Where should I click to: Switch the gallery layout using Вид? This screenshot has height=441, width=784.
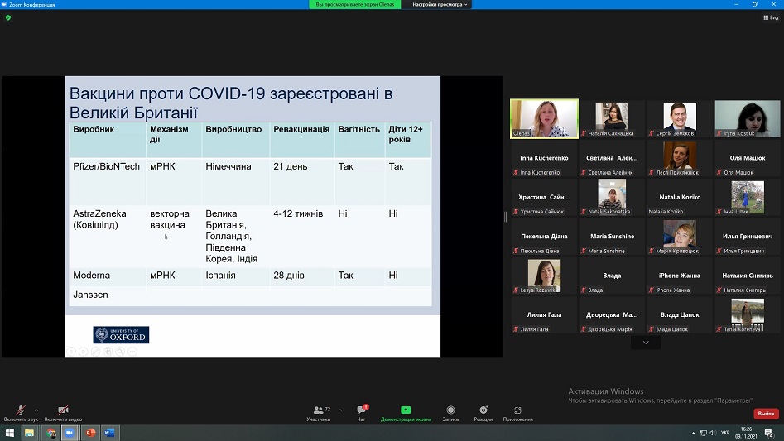(x=770, y=17)
